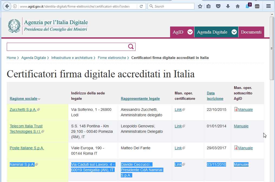Open the Link in Namirial row
Image resolution: width=275 pixels, height=182 pixels.
click(x=178, y=164)
